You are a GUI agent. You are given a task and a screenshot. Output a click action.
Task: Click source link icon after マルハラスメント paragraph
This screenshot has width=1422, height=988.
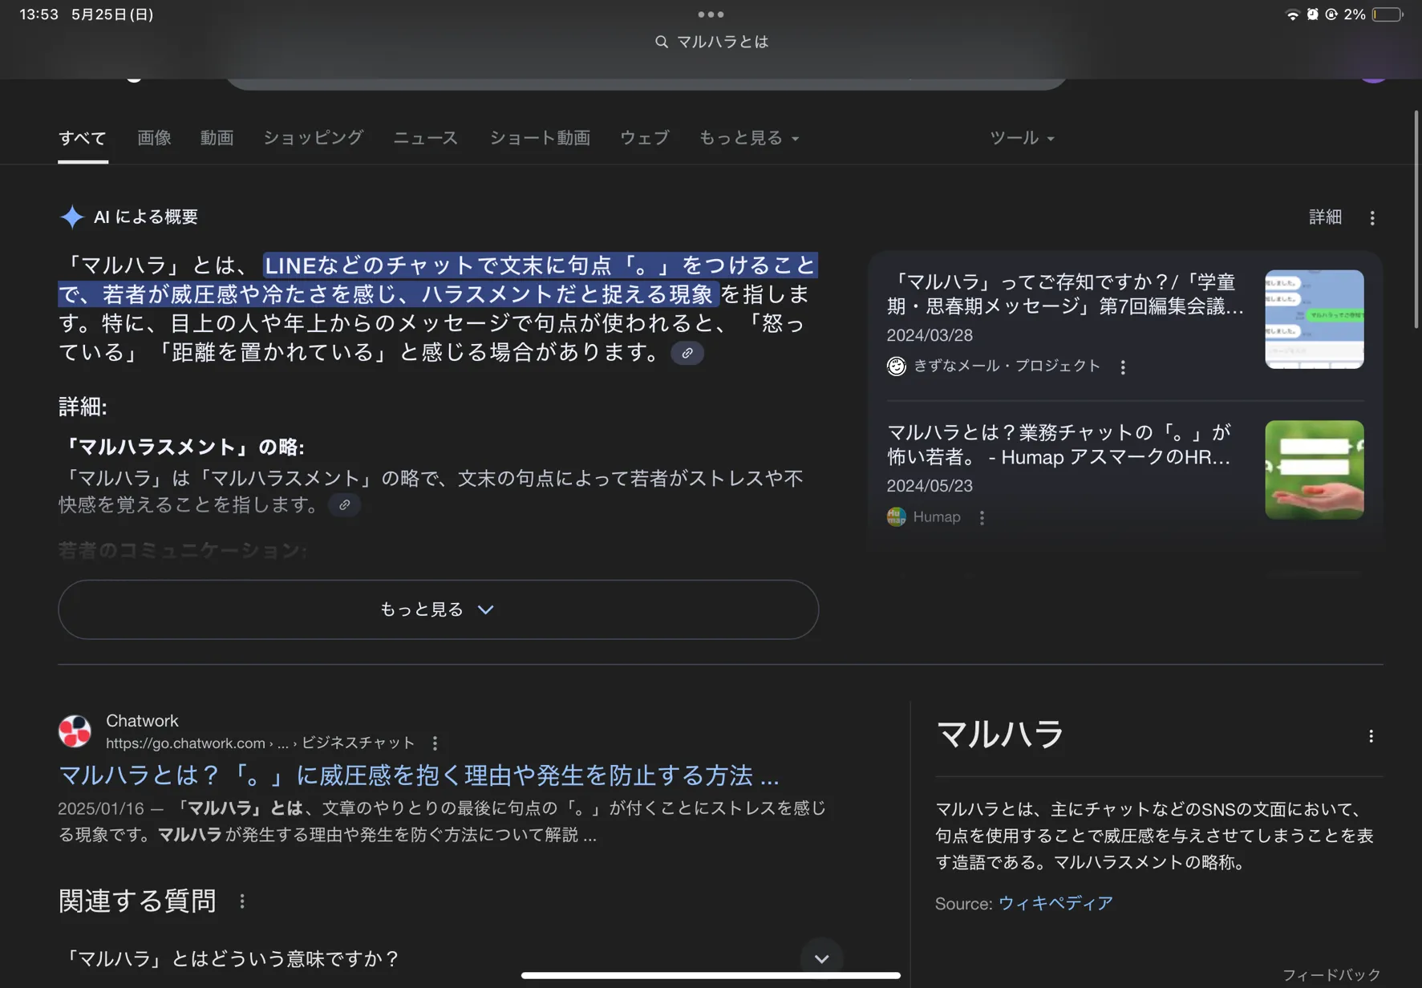(344, 504)
